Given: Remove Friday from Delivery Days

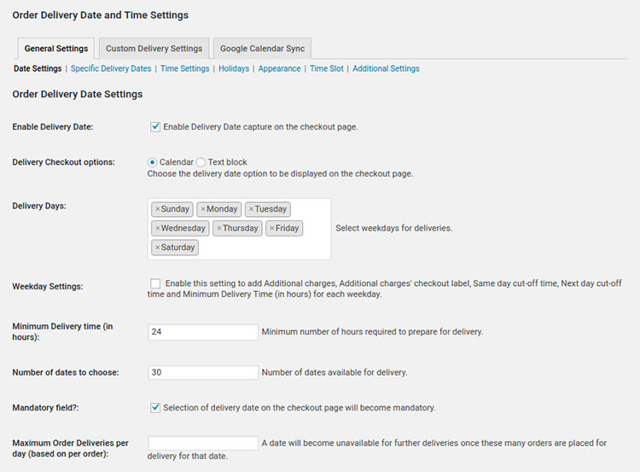Looking at the screenshot, I should click(x=272, y=229).
